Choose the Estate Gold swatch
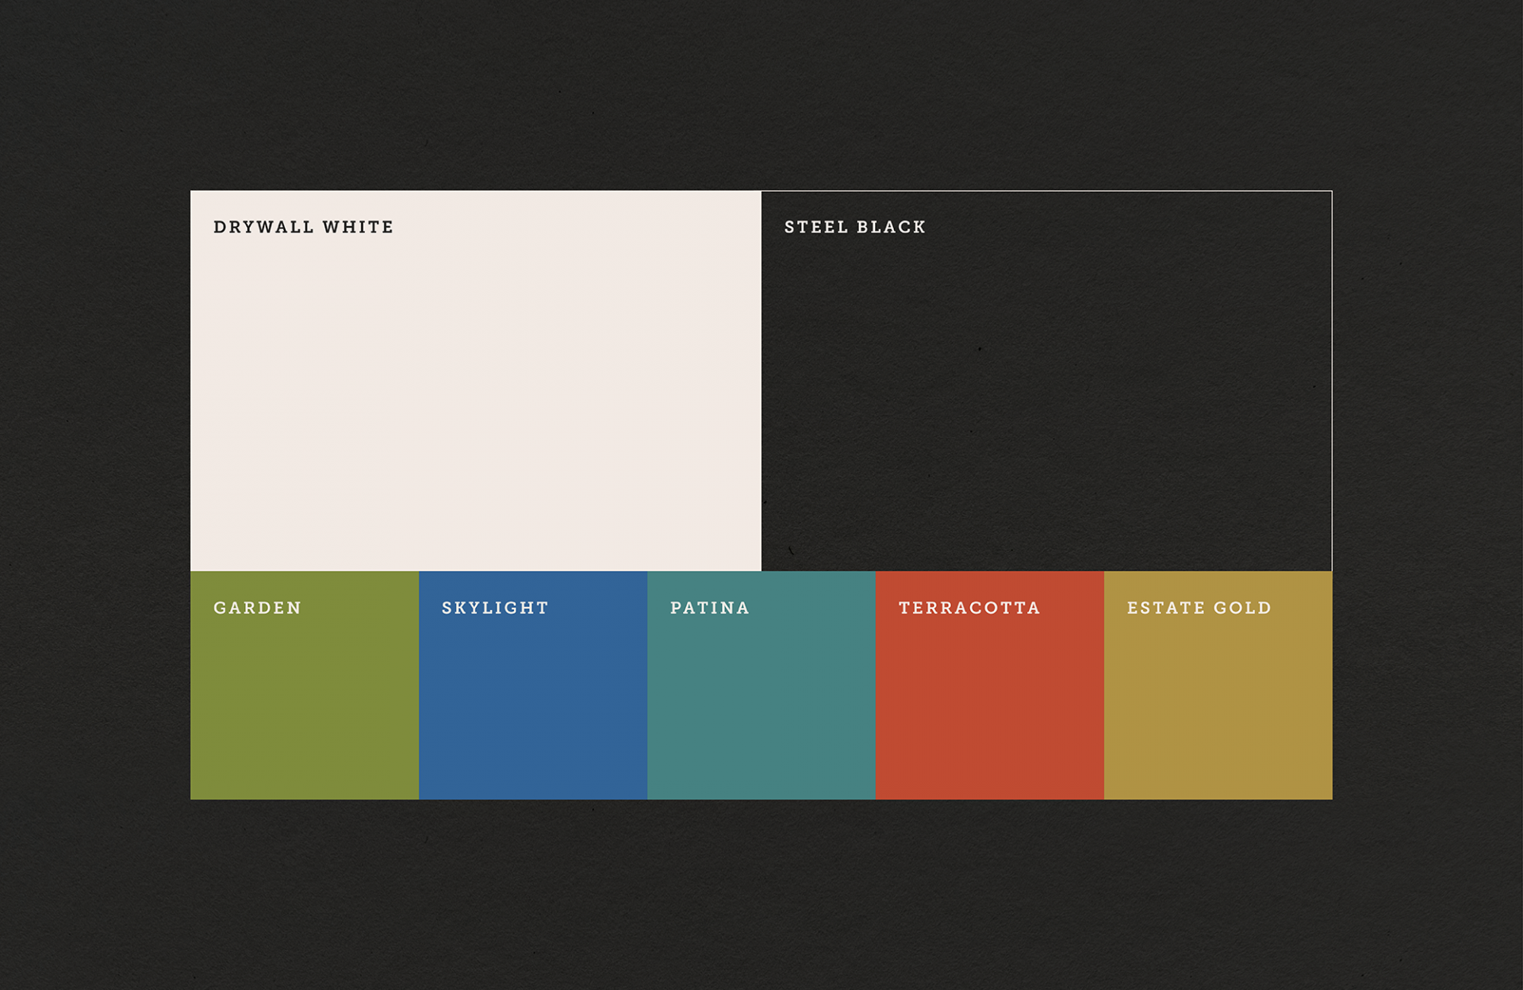Viewport: 1523px width, 990px height. 1218,685
